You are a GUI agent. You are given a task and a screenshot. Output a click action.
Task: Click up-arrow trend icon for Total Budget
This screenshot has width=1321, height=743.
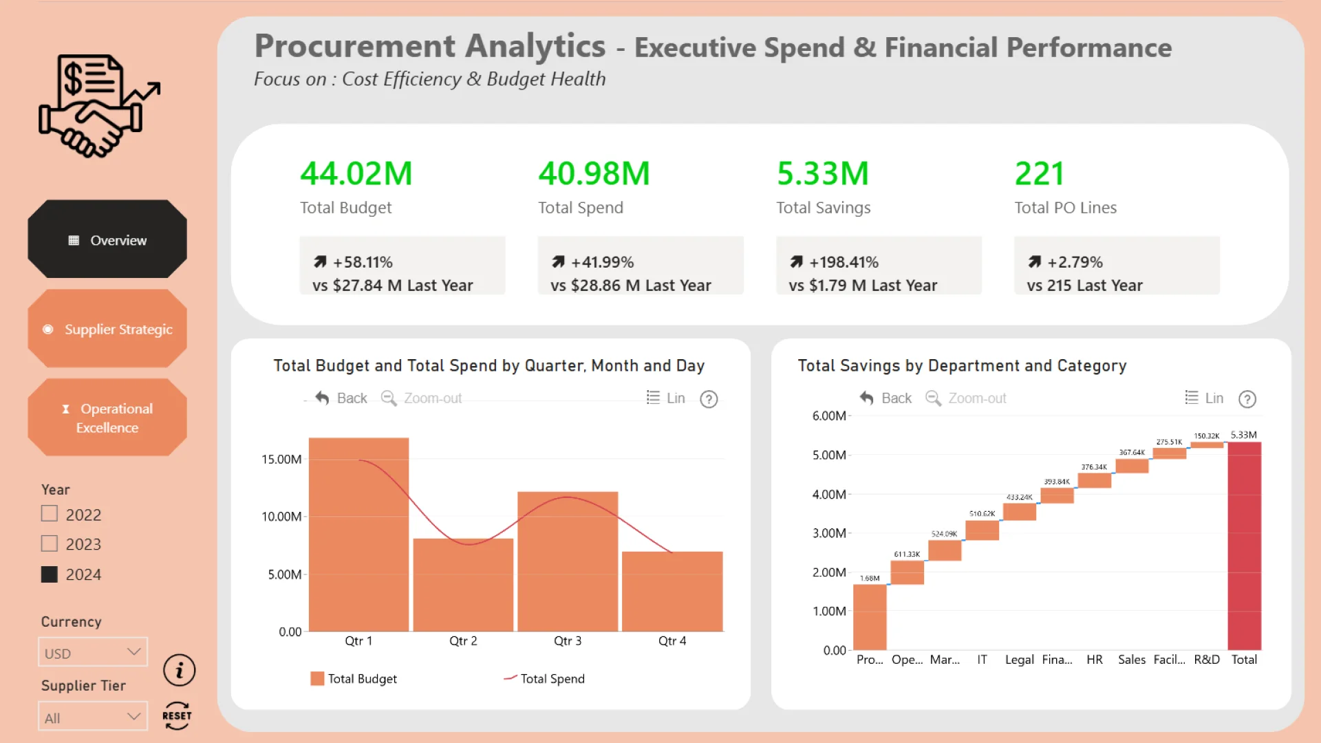click(320, 262)
